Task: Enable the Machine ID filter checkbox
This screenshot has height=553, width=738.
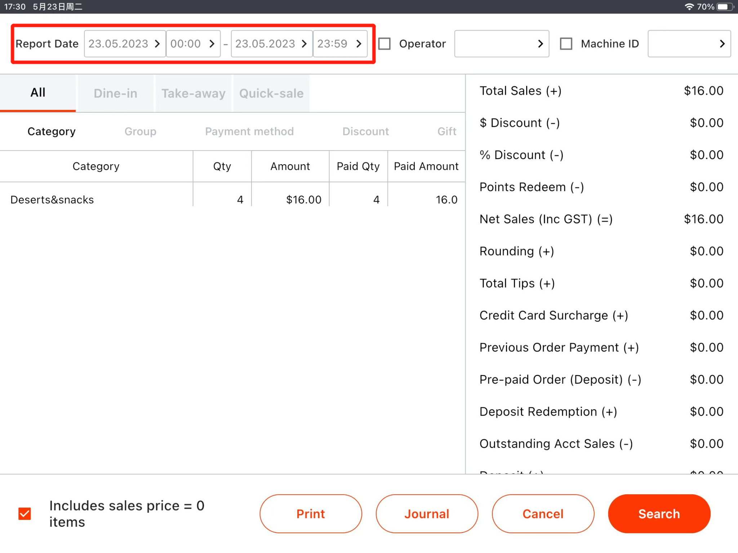Action: click(x=566, y=44)
